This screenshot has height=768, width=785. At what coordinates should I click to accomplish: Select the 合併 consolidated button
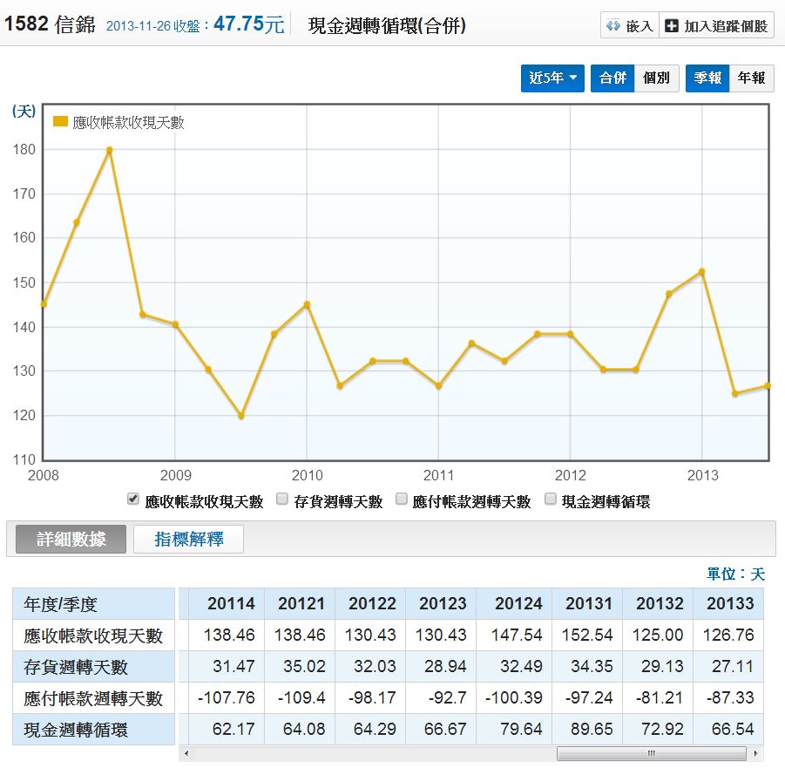pos(612,78)
